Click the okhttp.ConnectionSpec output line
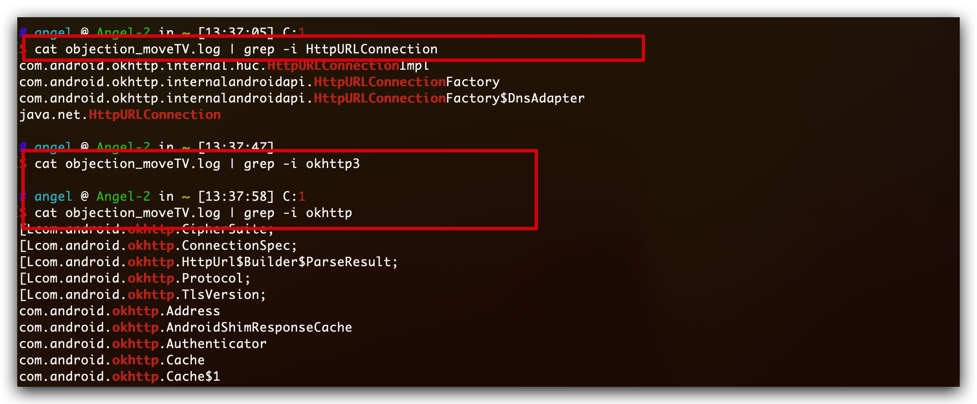 click(158, 246)
